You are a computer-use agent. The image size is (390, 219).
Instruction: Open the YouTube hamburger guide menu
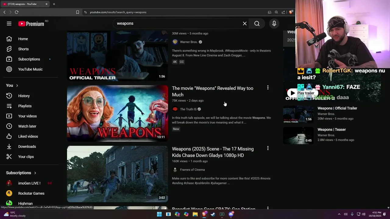9,23
